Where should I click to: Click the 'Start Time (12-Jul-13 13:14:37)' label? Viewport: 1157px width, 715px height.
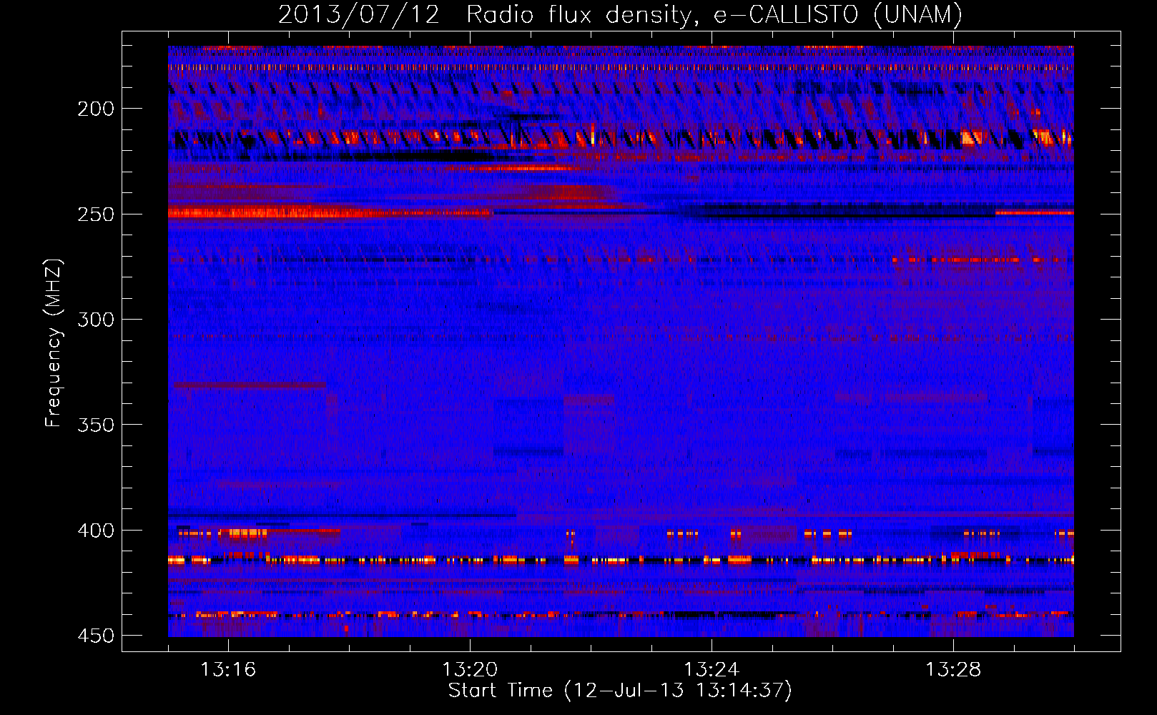[620, 691]
